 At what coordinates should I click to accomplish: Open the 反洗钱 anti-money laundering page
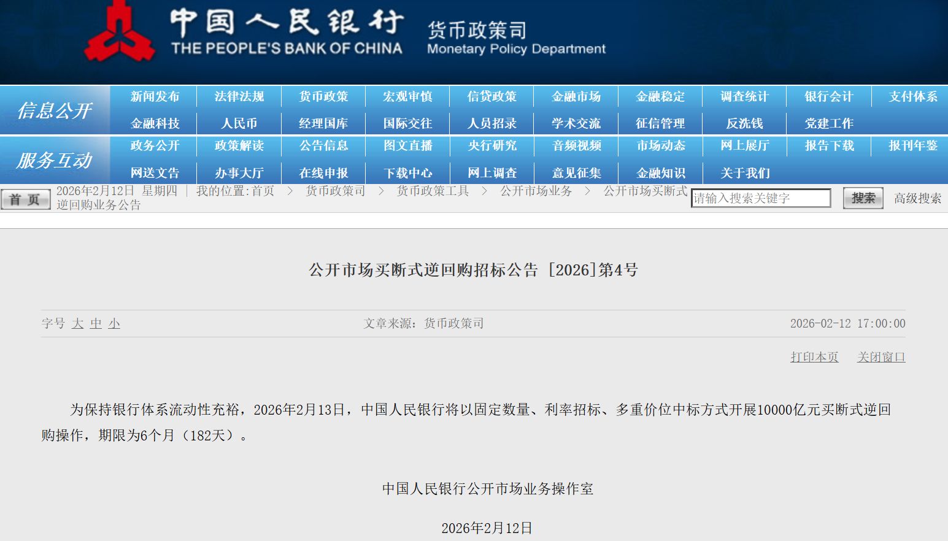click(744, 123)
